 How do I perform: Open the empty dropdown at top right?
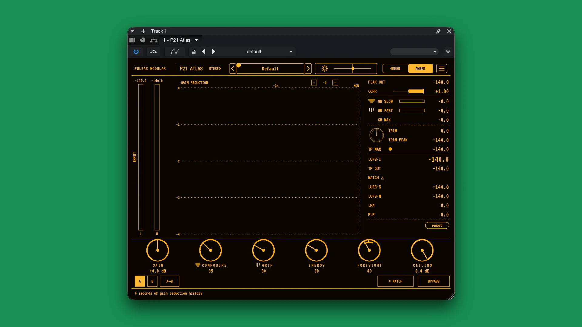pyautogui.click(x=414, y=52)
